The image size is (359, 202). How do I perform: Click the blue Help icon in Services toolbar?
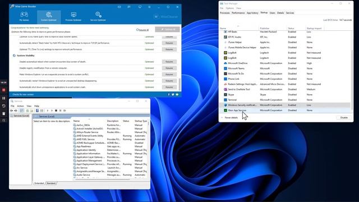pyautogui.click(x=37, y=111)
